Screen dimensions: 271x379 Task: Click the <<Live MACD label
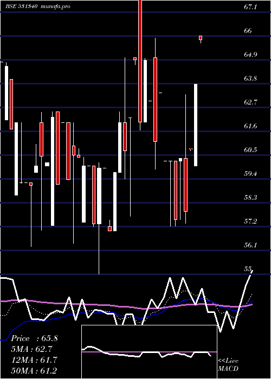point(228,364)
